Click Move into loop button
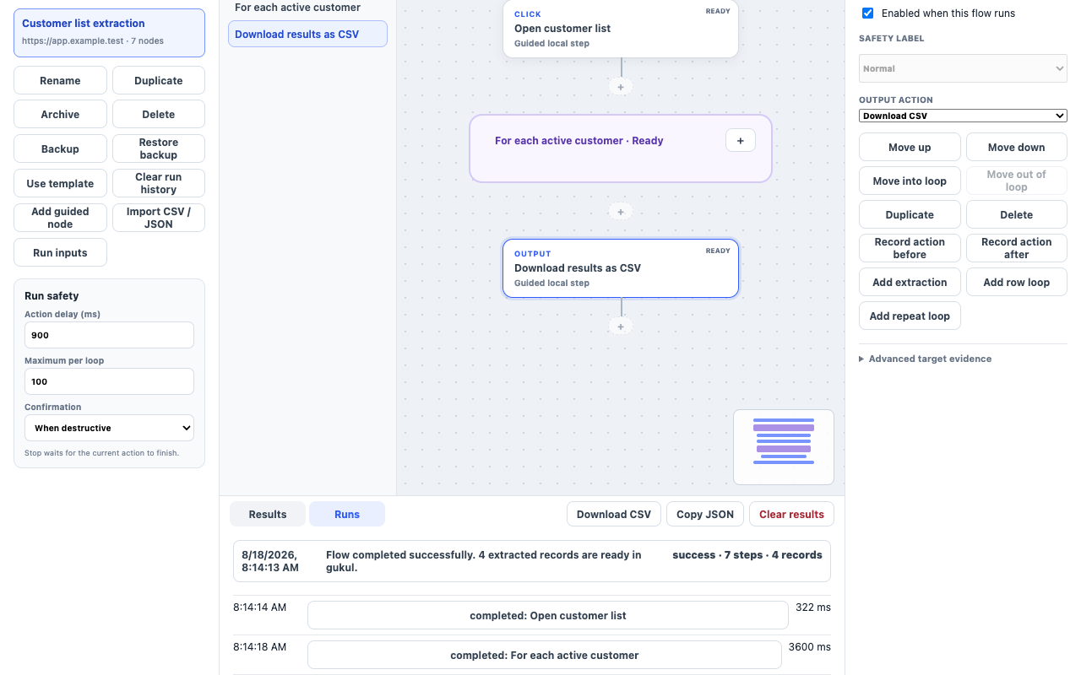 [x=910, y=181]
